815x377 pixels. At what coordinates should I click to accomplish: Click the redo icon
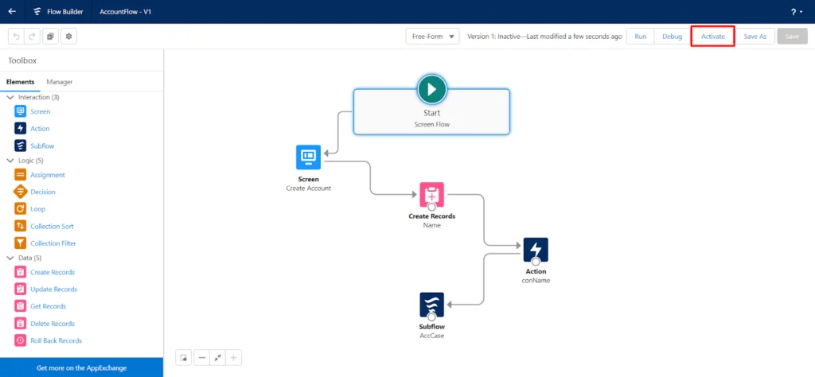click(x=31, y=37)
